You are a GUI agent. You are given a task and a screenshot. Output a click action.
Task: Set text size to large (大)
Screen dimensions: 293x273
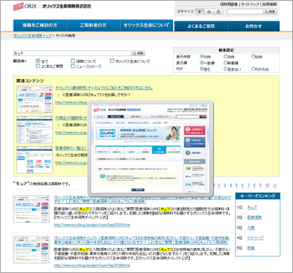218,11
